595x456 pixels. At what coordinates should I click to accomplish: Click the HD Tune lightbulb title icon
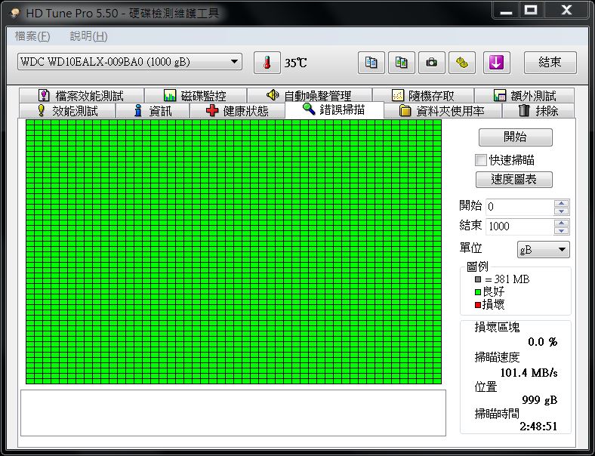(15, 14)
